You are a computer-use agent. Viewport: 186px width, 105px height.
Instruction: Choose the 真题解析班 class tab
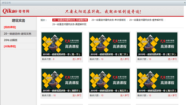[x=69, y=24]
